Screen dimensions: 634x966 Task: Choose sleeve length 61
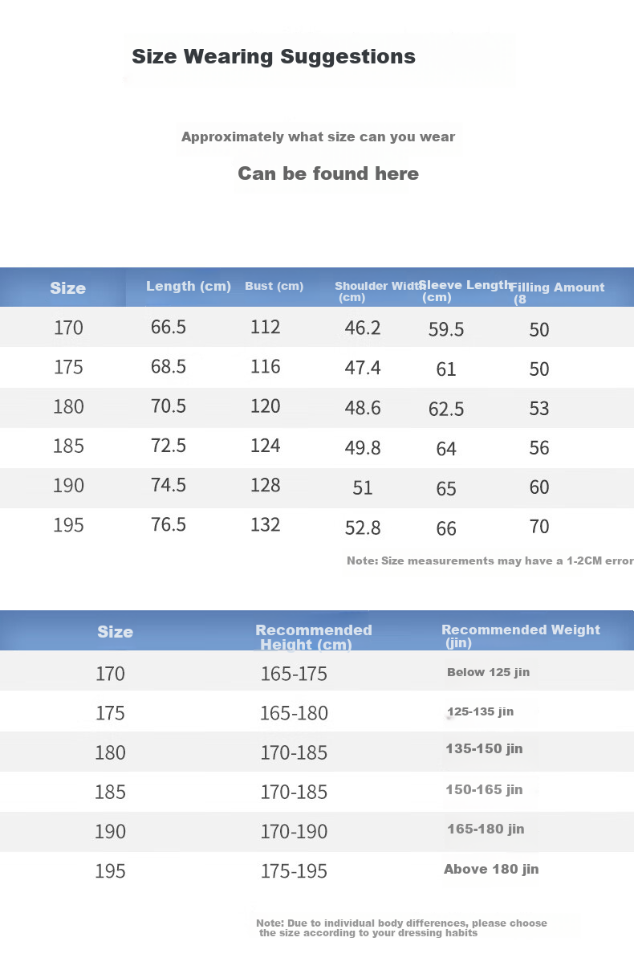pyautogui.click(x=446, y=369)
